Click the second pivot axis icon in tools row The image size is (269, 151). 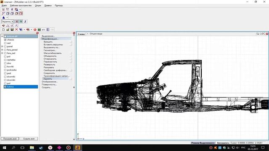8,26
